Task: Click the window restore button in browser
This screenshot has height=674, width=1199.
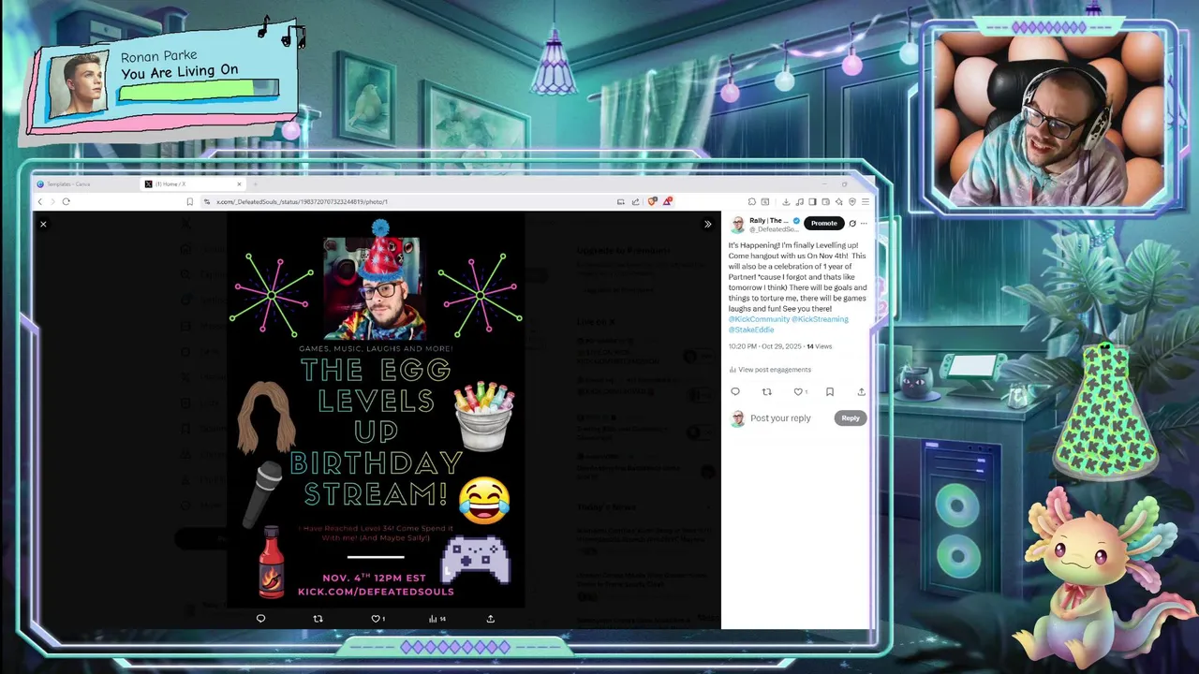Action: pyautogui.click(x=844, y=184)
